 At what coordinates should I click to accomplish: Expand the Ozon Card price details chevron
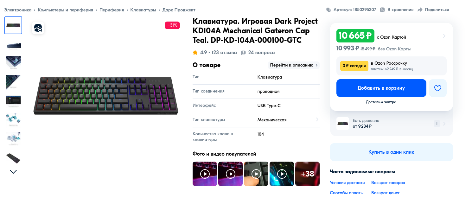click(444, 36)
